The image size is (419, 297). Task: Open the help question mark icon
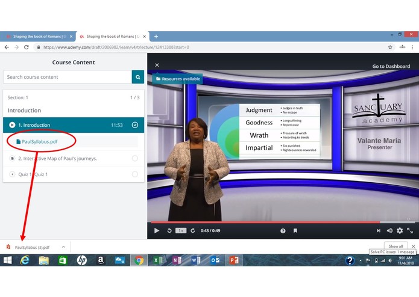(283, 231)
